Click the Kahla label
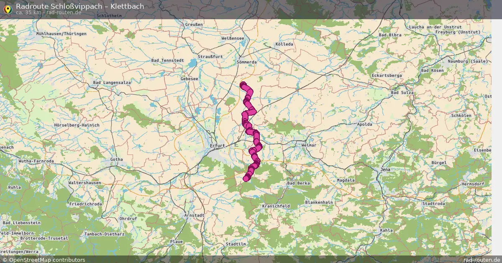502x263 pixels. pos(387,230)
